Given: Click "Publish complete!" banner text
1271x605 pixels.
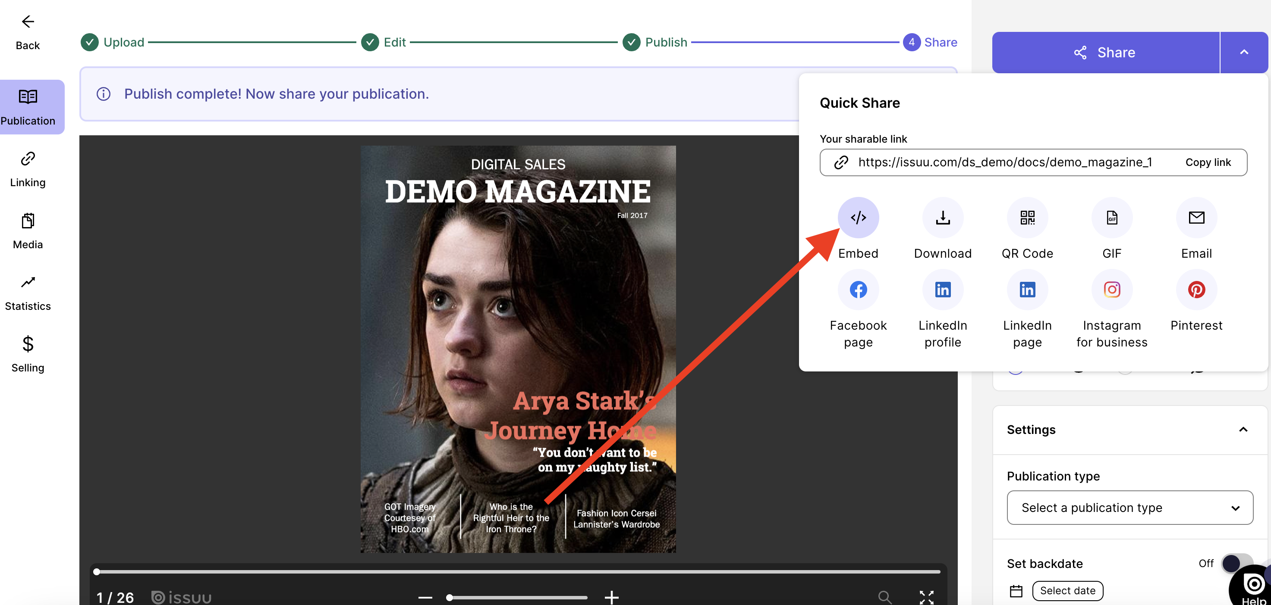Looking at the screenshot, I should click(x=276, y=94).
